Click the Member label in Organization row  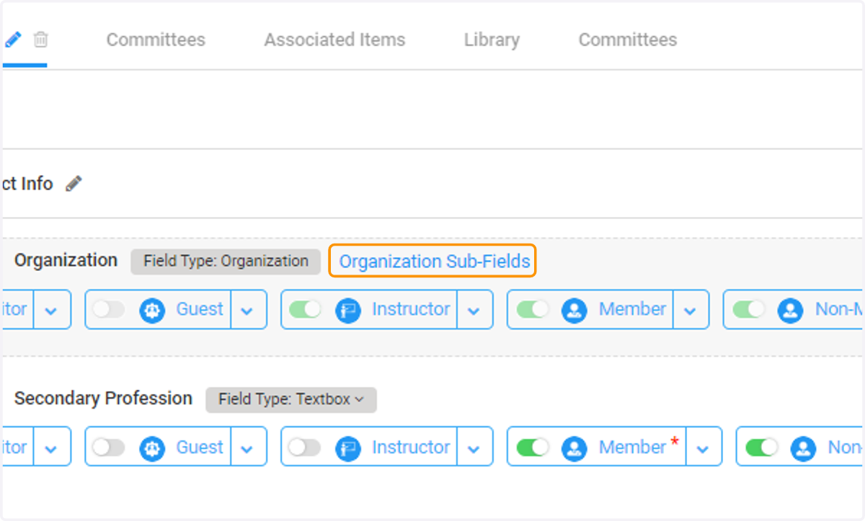coord(632,309)
